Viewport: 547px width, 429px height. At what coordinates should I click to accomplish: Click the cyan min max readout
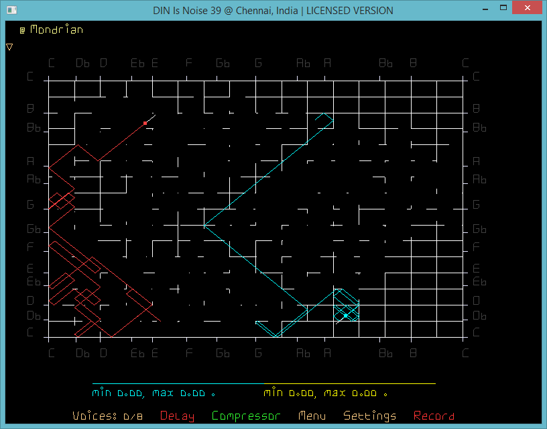coord(154,393)
